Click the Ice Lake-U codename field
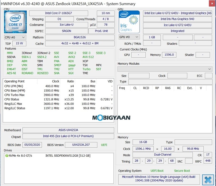 [x=66, y=25]
